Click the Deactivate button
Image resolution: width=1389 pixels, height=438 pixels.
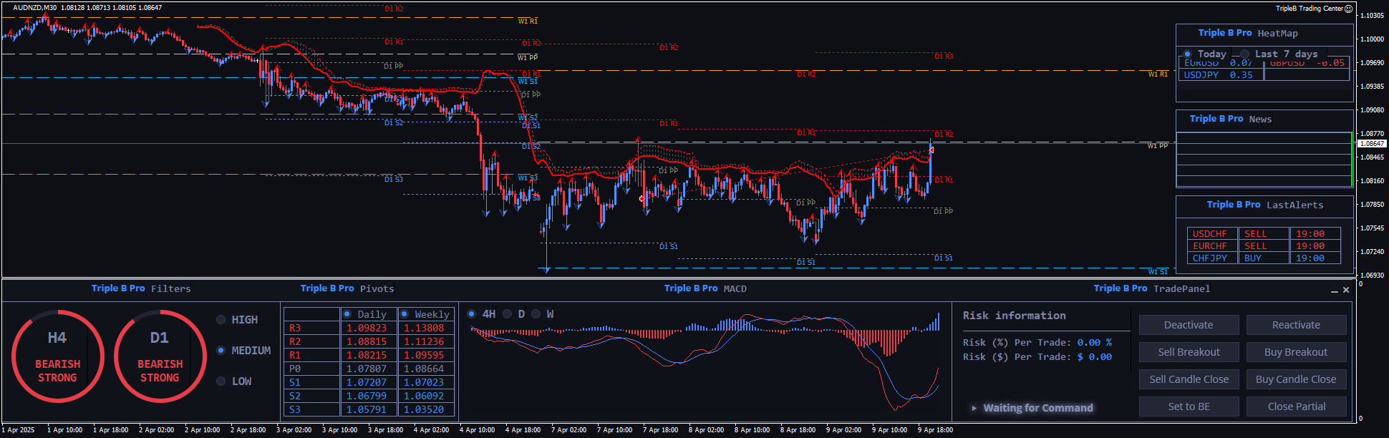(x=1189, y=325)
